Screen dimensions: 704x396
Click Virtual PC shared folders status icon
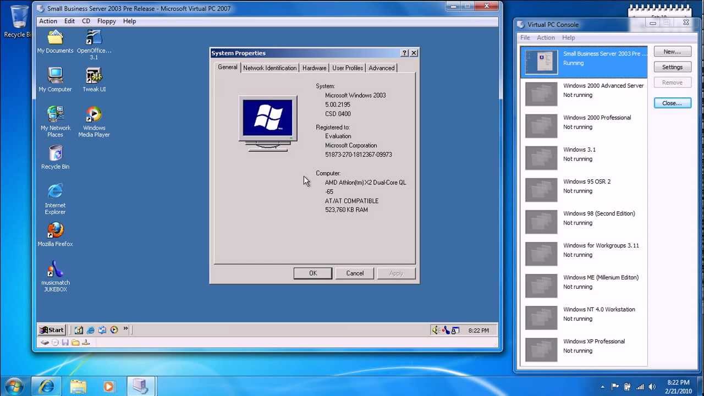tap(75, 343)
